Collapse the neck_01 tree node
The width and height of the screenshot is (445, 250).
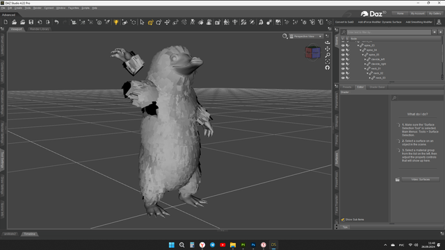(x=365, y=69)
